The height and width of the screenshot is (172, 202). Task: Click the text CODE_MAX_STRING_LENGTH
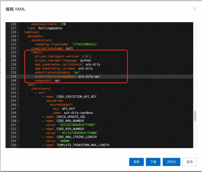[77, 137]
